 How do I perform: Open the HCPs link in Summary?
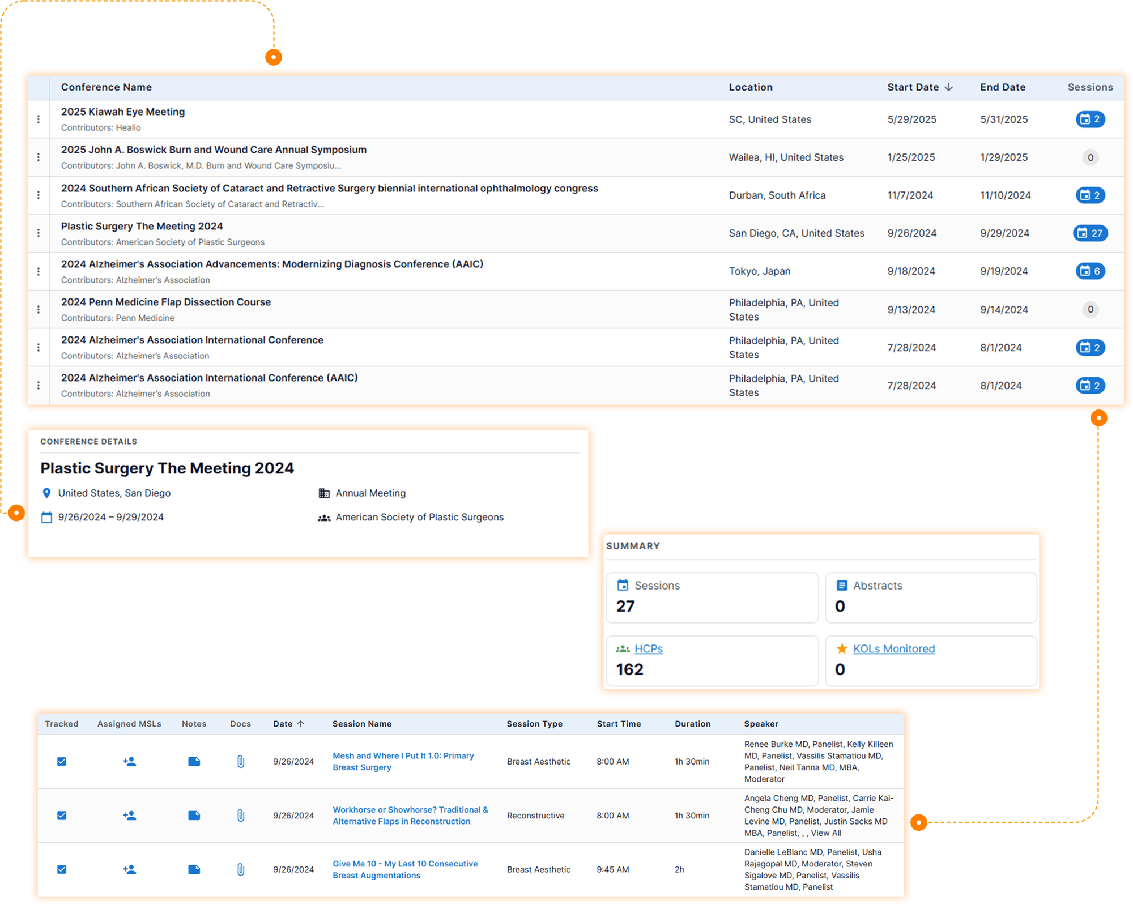pos(648,649)
